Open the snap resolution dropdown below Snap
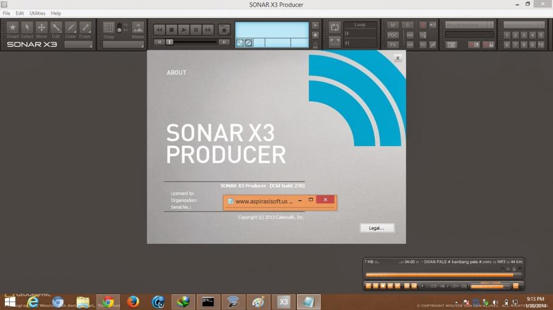553x310 pixels. point(123,44)
